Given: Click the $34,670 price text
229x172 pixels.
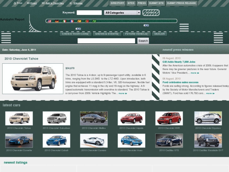Looking at the screenshot, I should [70, 68].
